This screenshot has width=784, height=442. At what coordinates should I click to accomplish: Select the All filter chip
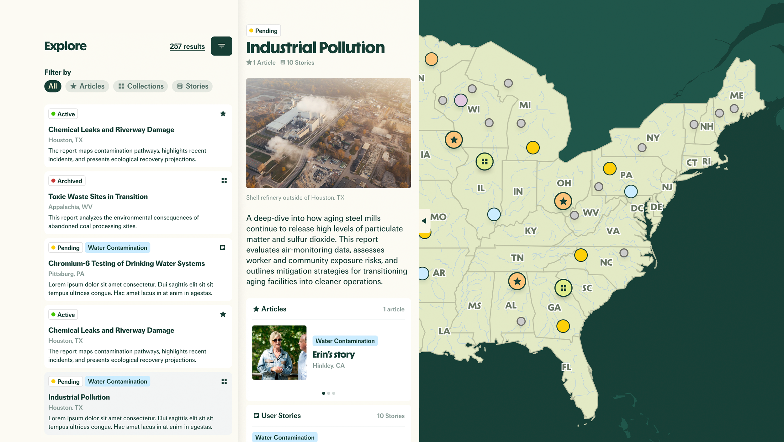click(53, 86)
